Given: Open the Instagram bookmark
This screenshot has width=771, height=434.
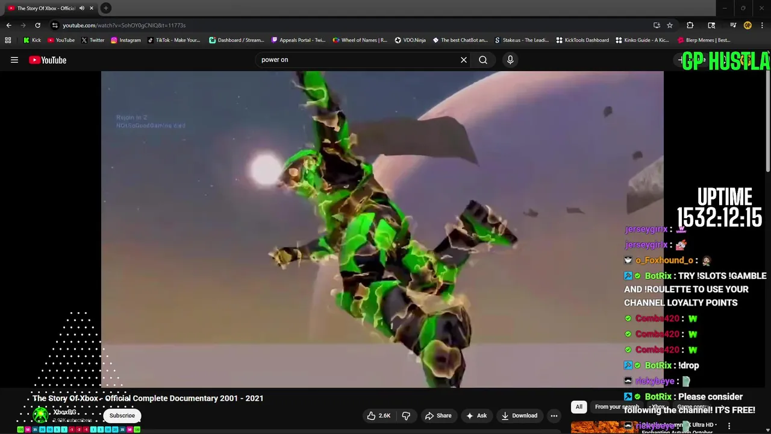Looking at the screenshot, I should tap(125, 40).
